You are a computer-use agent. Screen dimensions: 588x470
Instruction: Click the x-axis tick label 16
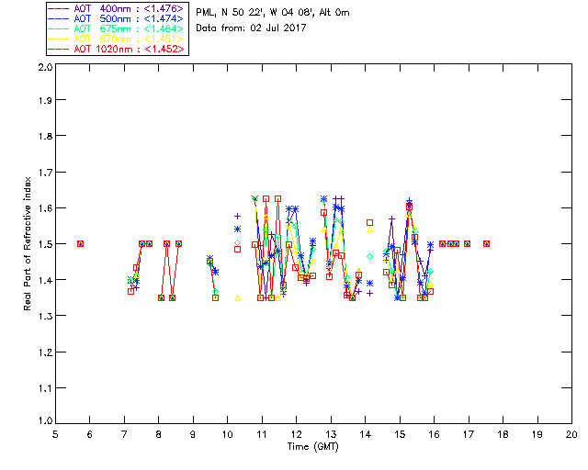click(x=434, y=434)
